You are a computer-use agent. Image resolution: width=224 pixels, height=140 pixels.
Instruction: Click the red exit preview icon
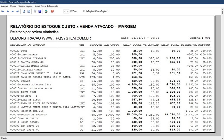point(52,11)
